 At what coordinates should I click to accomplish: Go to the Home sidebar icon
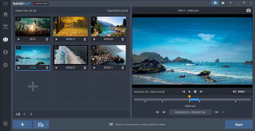coord(5,14)
